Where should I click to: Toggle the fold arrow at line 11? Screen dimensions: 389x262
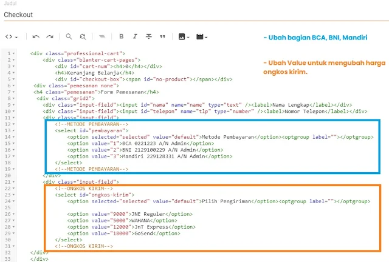tap(13, 118)
